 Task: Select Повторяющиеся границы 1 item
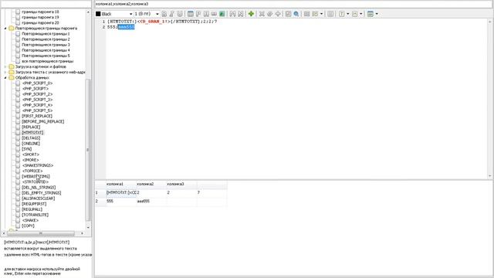tap(46, 34)
